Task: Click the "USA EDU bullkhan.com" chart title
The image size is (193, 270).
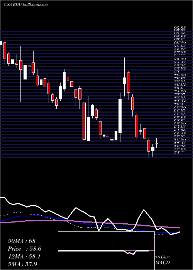Action: pos(26,5)
